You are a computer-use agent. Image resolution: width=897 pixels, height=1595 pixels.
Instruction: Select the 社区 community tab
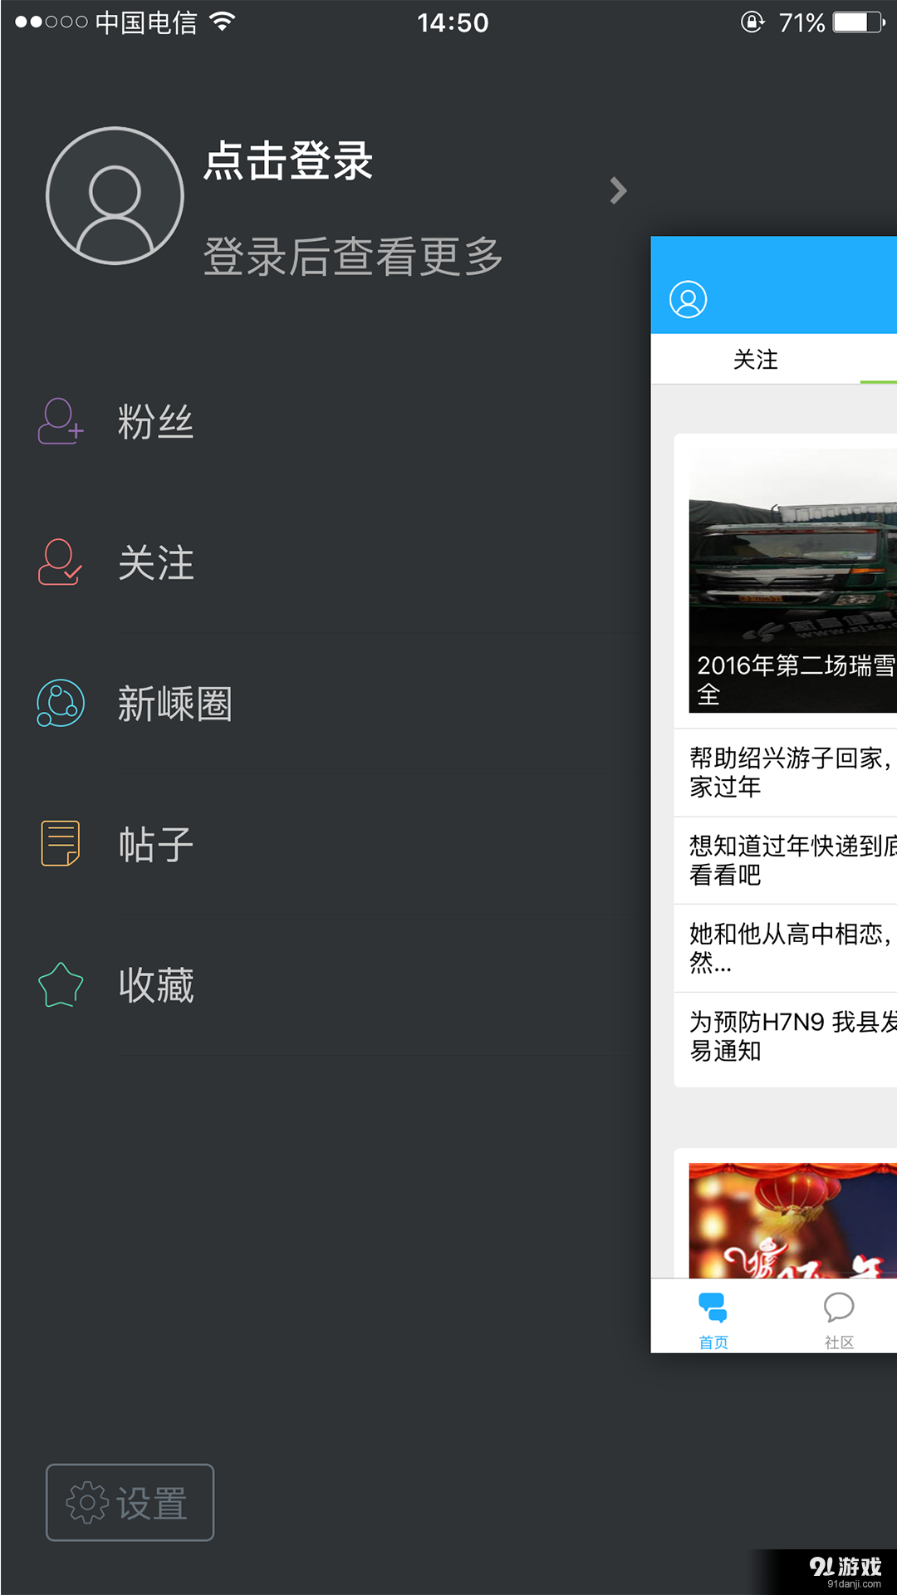[x=839, y=1319]
